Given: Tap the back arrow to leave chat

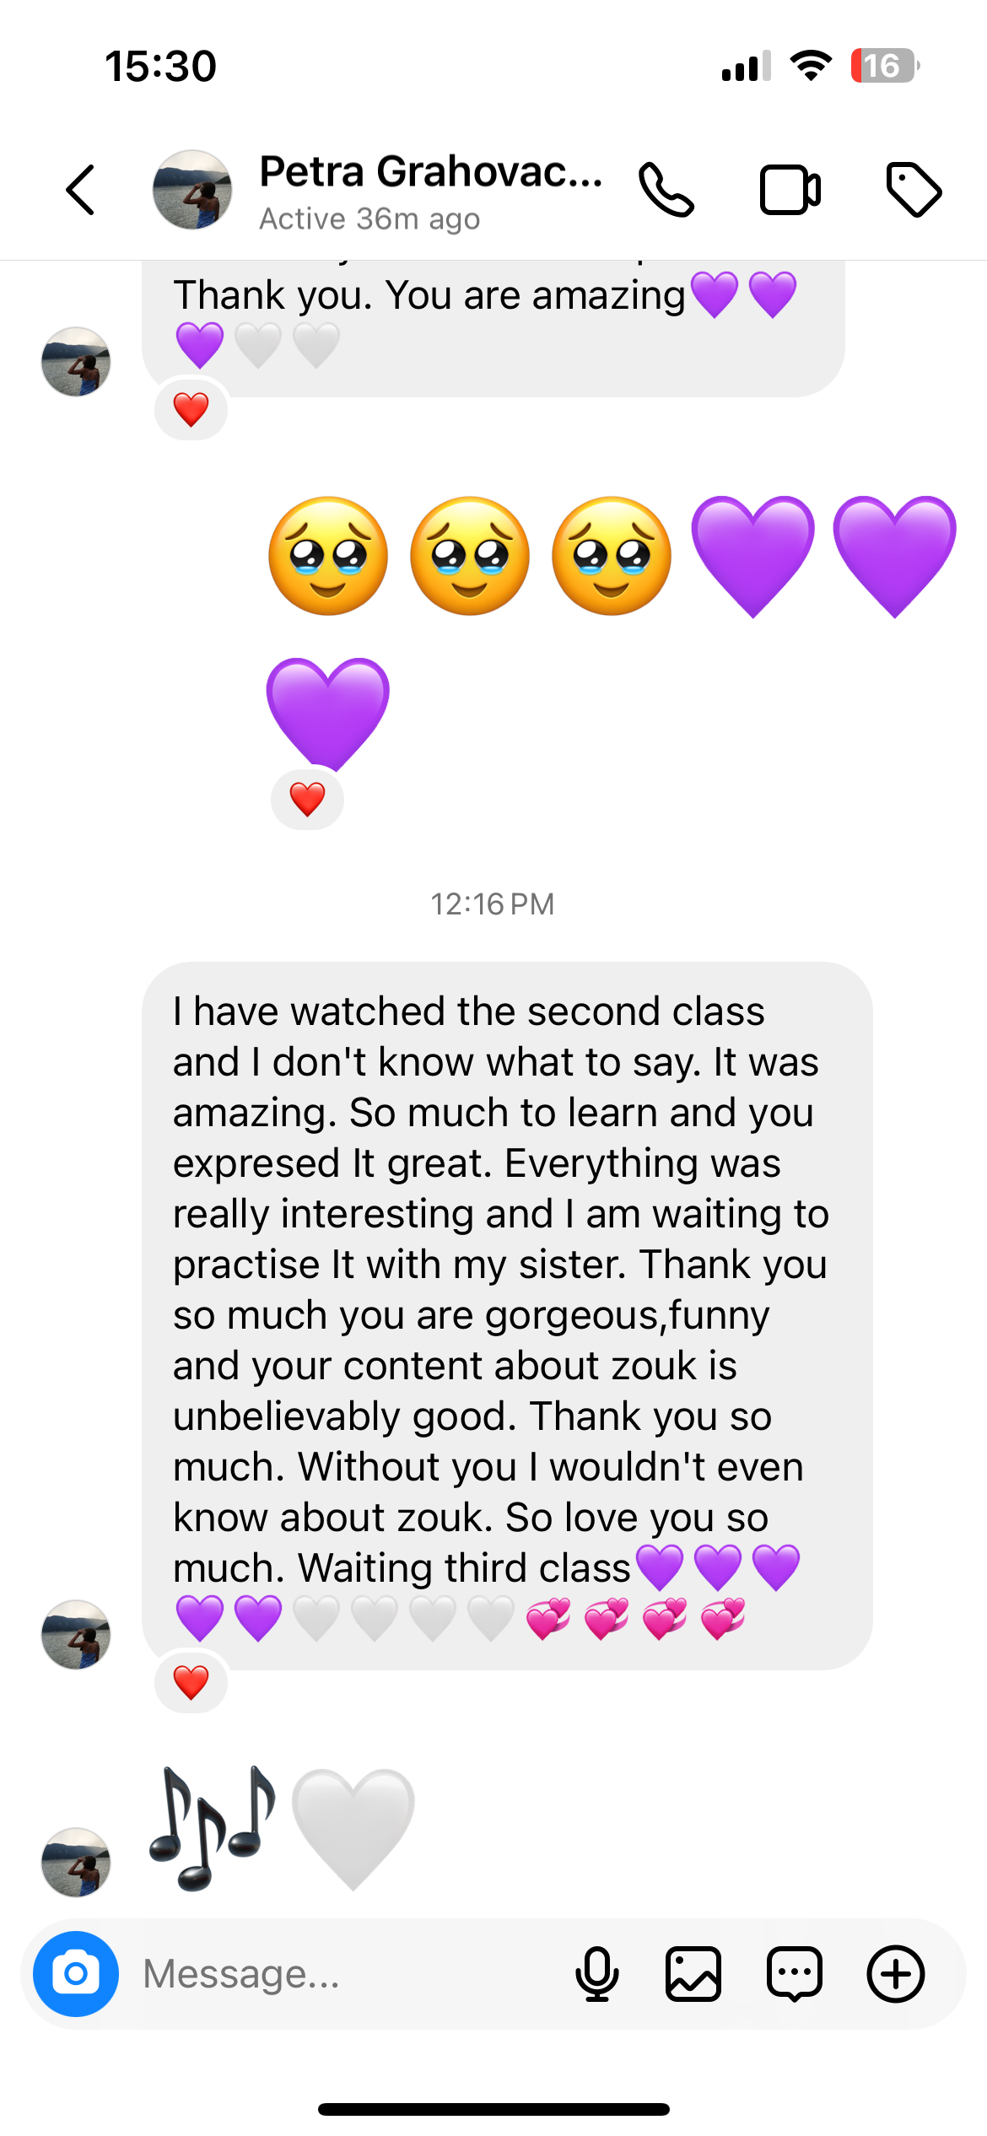Looking at the screenshot, I should 81,190.
